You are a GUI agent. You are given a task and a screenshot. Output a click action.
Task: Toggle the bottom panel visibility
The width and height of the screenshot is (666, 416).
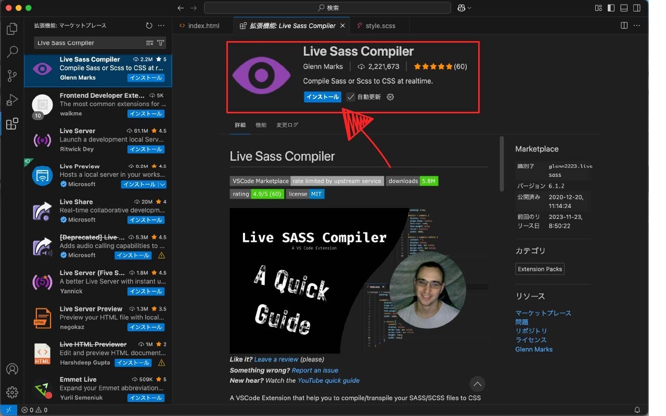623,8
